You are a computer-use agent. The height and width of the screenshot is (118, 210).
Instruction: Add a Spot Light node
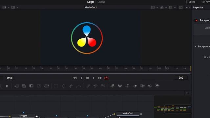150,86
